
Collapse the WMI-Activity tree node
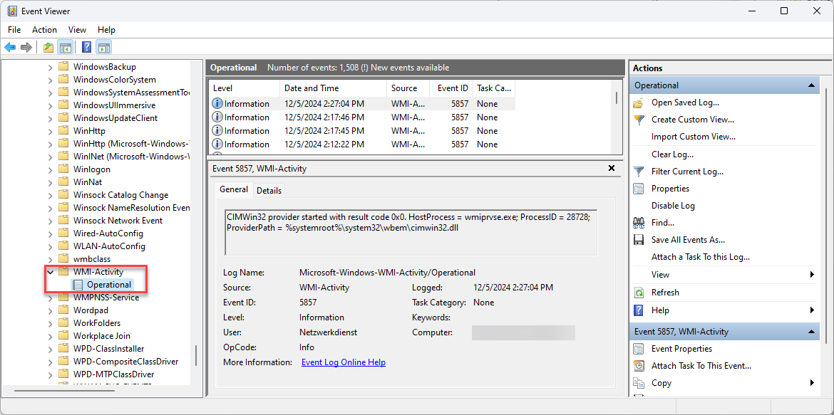click(x=49, y=271)
